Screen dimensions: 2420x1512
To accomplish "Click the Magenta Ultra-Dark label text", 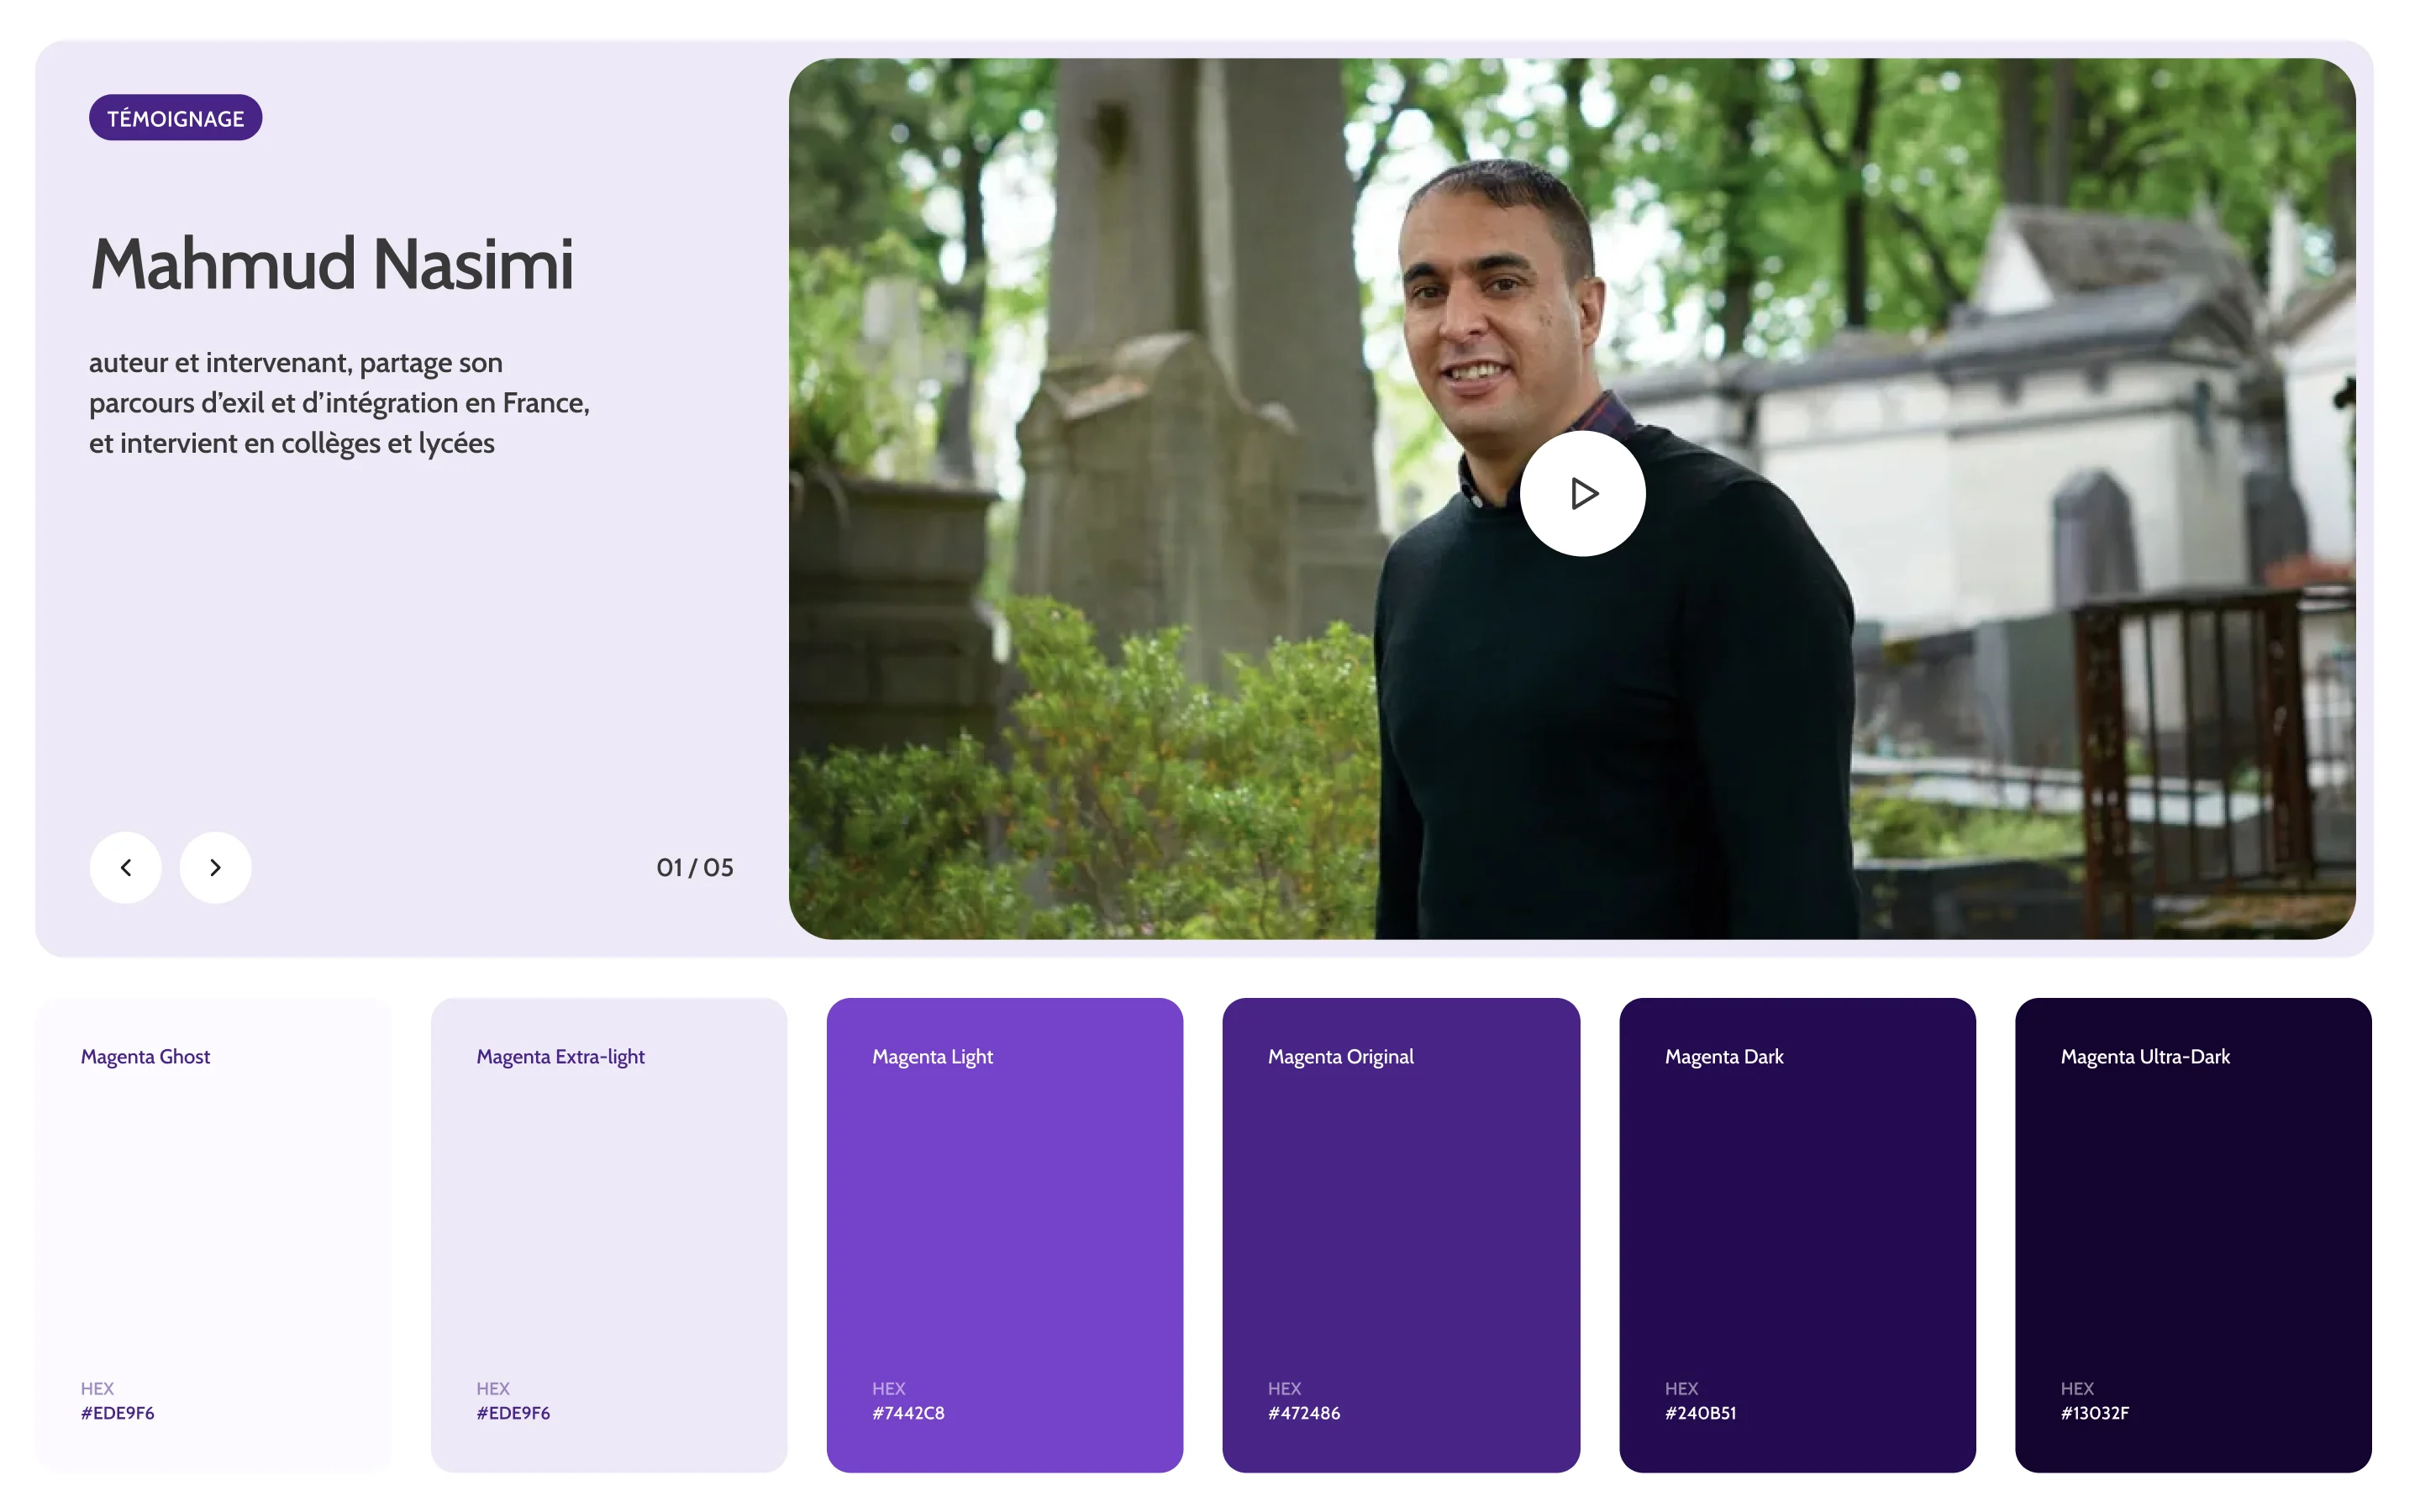I will 2144,1056.
